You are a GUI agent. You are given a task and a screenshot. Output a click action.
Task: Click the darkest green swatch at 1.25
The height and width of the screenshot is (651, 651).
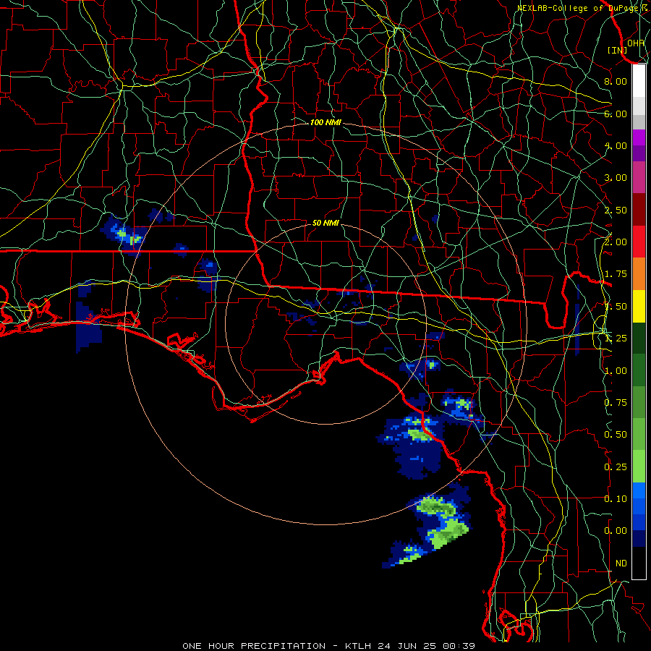pos(639,338)
